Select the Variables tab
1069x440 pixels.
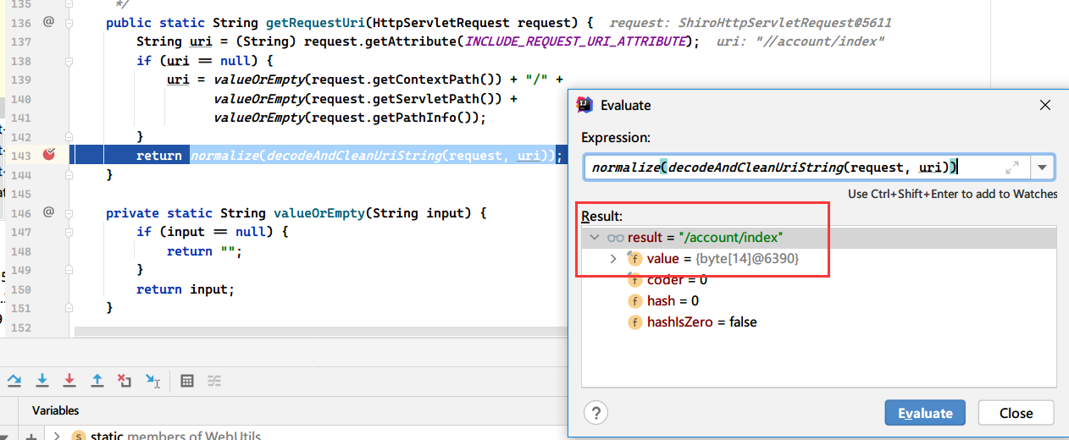click(55, 410)
